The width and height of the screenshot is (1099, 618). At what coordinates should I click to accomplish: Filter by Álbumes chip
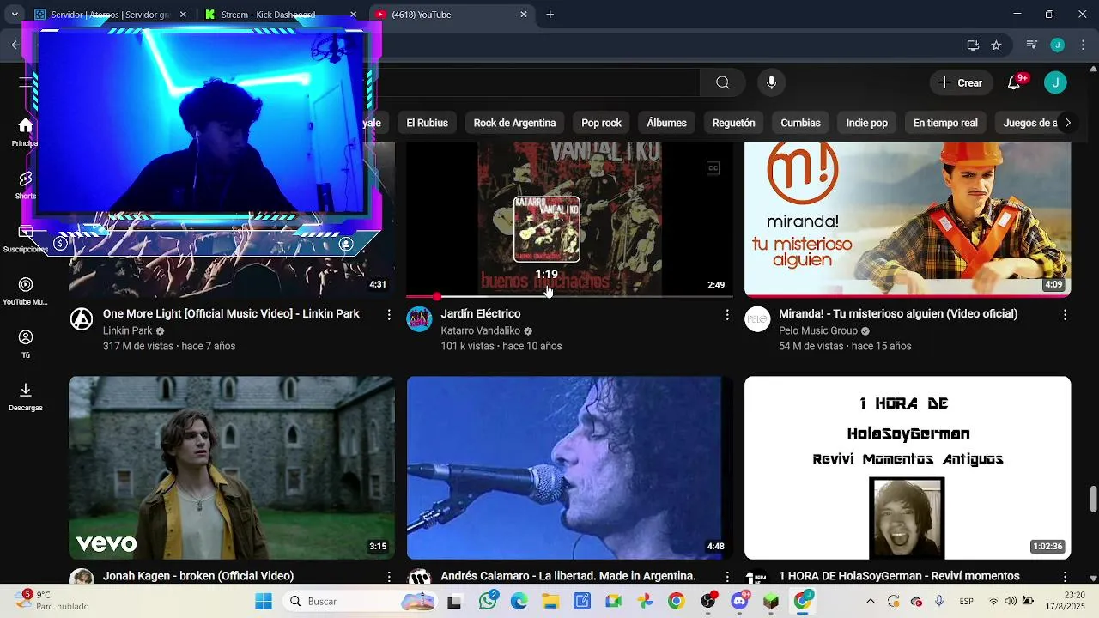tap(666, 123)
